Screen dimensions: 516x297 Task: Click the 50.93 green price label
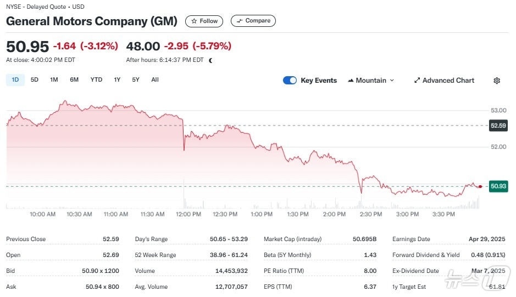click(x=498, y=186)
